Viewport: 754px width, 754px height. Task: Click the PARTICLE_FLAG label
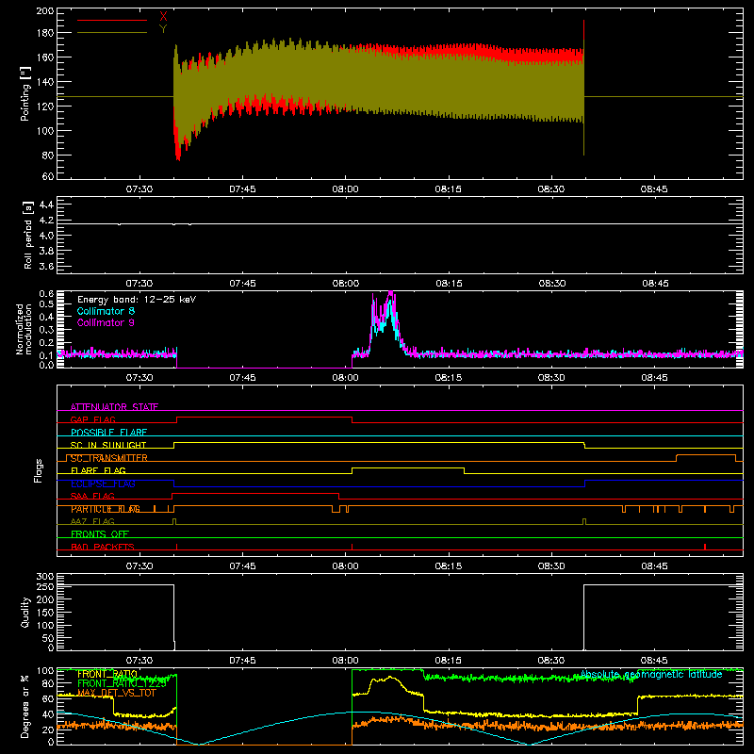[106, 509]
